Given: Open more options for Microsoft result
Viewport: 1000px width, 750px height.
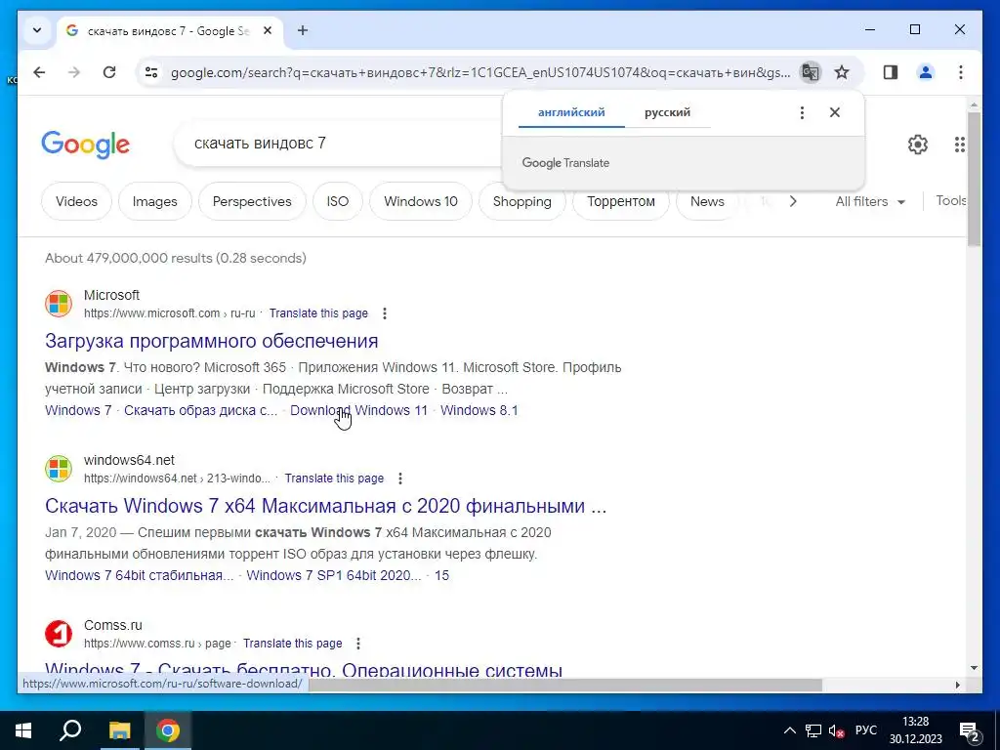Looking at the screenshot, I should (384, 313).
